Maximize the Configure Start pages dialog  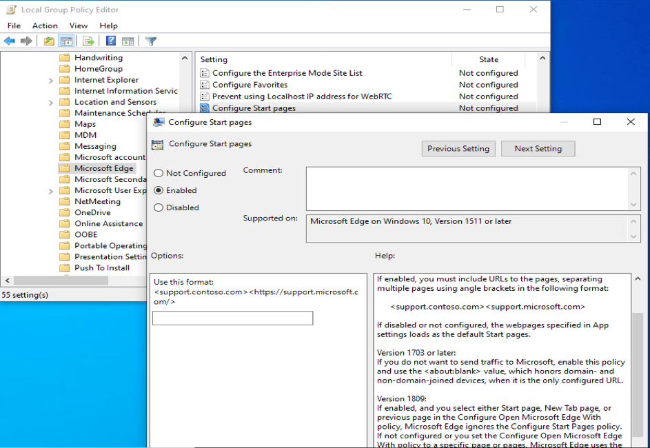click(x=597, y=122)
